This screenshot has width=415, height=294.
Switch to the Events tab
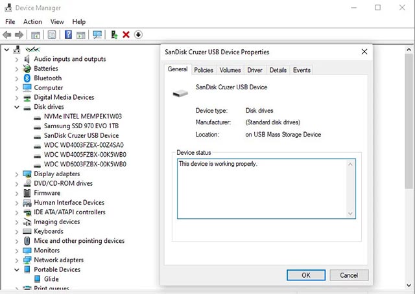tap(302, 70)
